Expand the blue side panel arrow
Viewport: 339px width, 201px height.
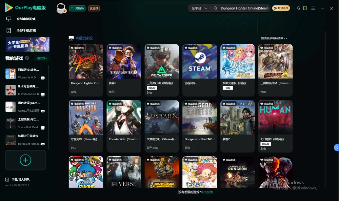tap(337, 148)
